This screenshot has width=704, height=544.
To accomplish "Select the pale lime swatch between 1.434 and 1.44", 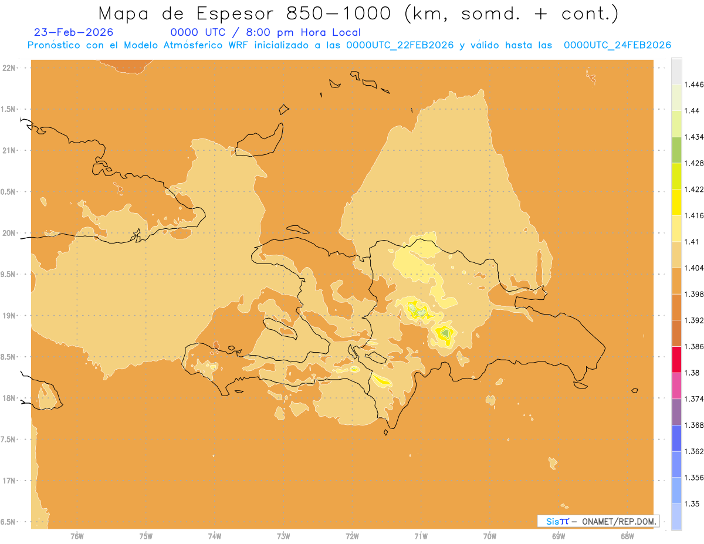I will (677, 123).
